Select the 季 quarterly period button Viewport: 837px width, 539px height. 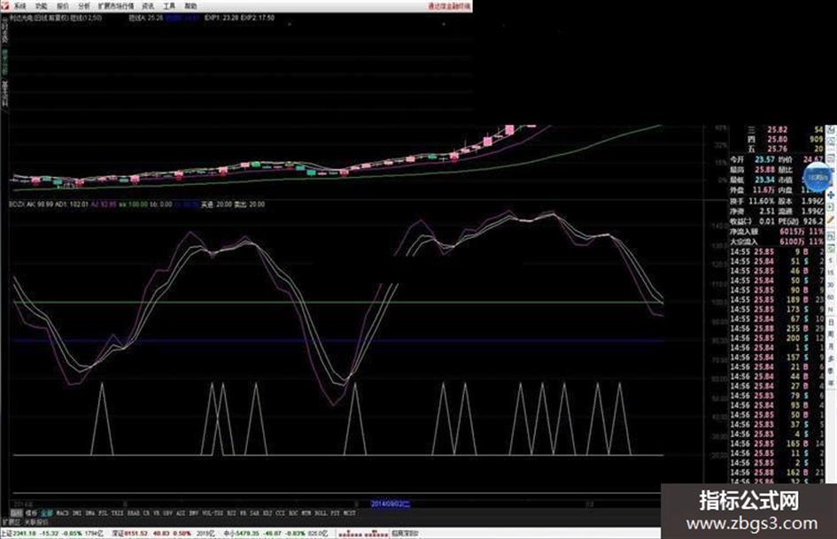coord(831,371)
